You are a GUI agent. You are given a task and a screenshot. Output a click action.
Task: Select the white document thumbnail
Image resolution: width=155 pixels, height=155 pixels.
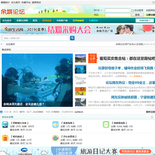[81, 80]
